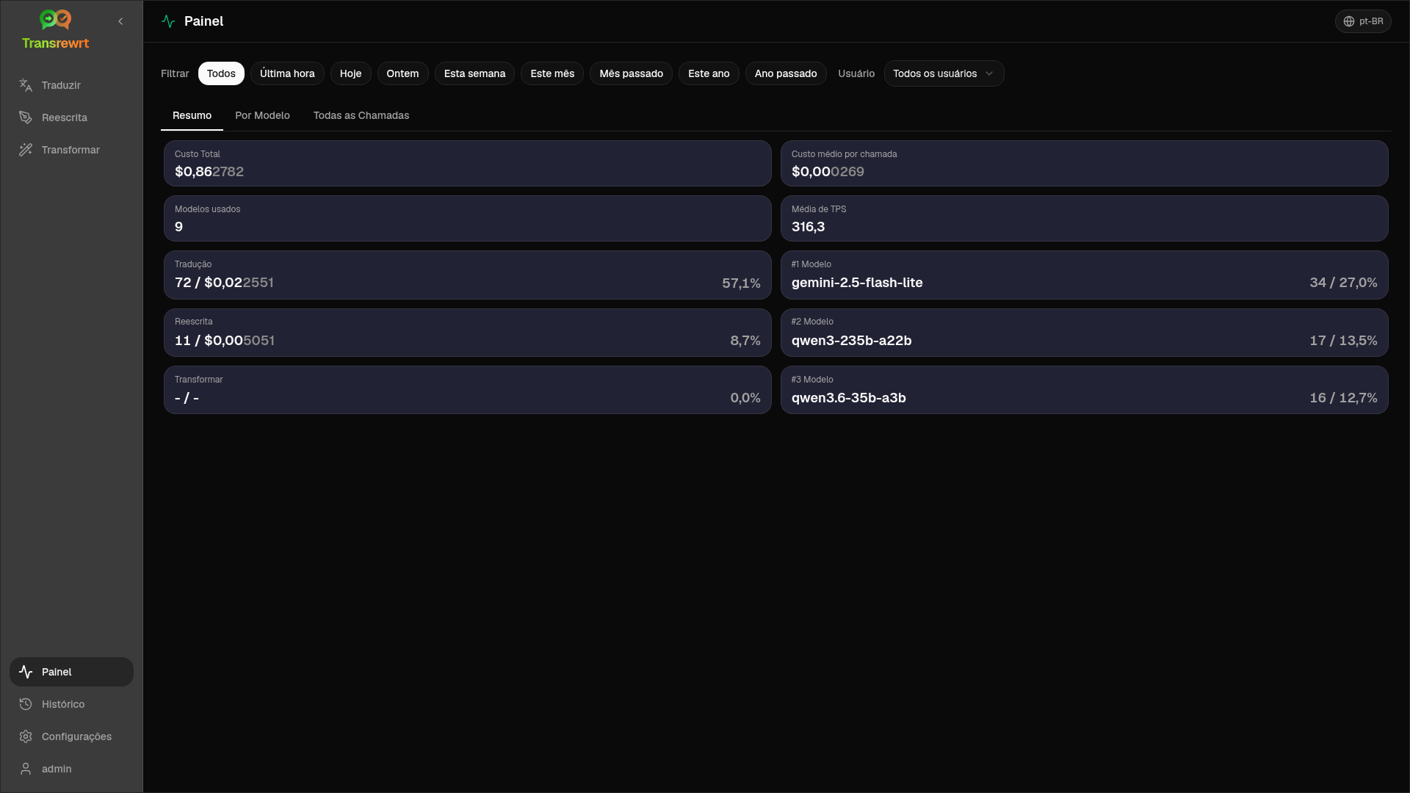Click the 16 / 12,7% model share
This screenshot has width=1410, height=793.
pyautogui.click(x=1343, y=398)
